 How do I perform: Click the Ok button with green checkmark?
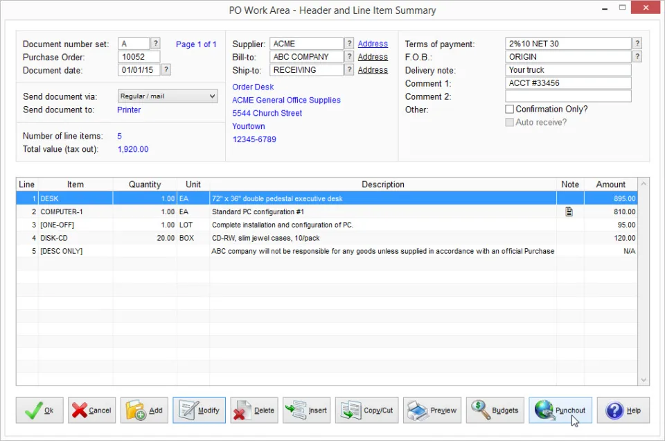pos(39,410)
